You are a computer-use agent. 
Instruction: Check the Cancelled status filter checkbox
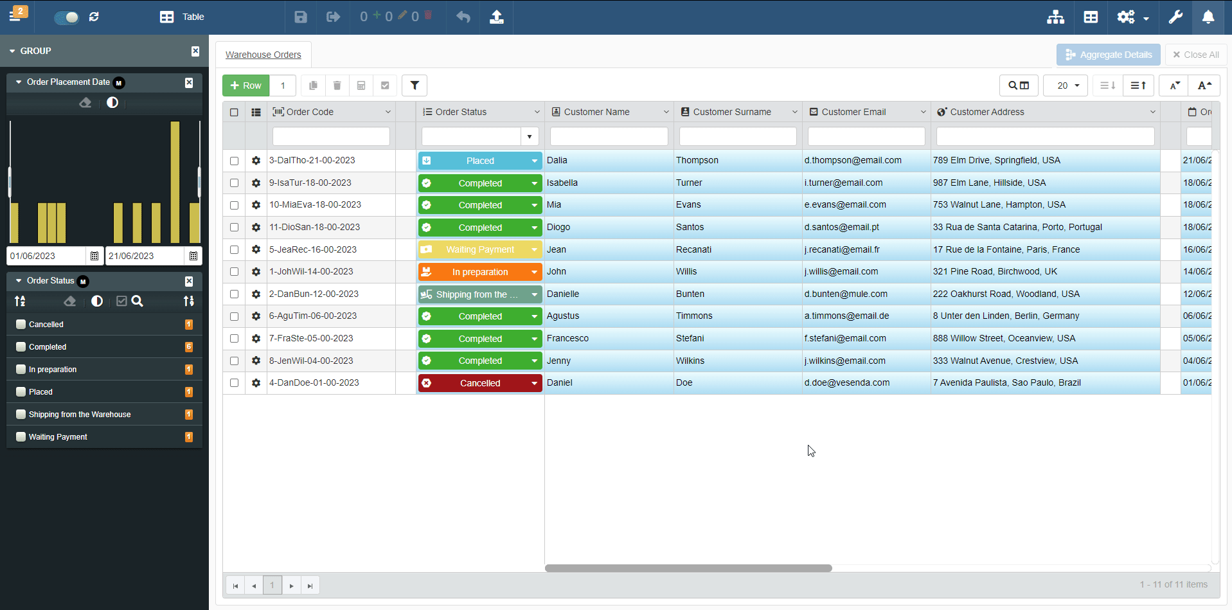[x=21, y=325]
